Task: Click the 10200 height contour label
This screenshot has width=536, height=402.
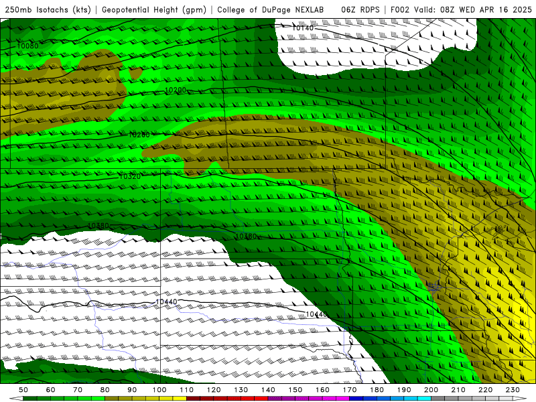Action: (x=176, y=90)
